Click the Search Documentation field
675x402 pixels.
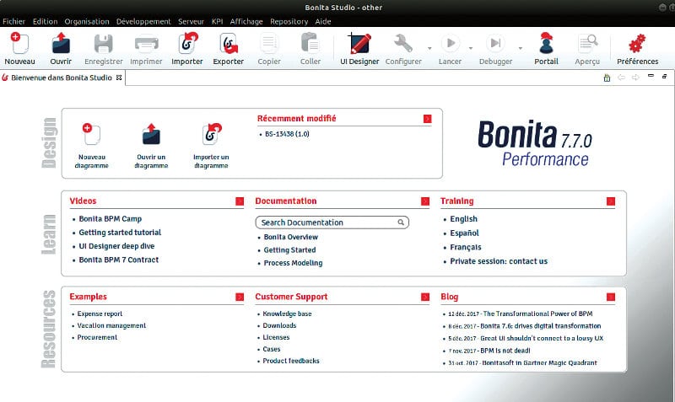click(x=327, y=222)
